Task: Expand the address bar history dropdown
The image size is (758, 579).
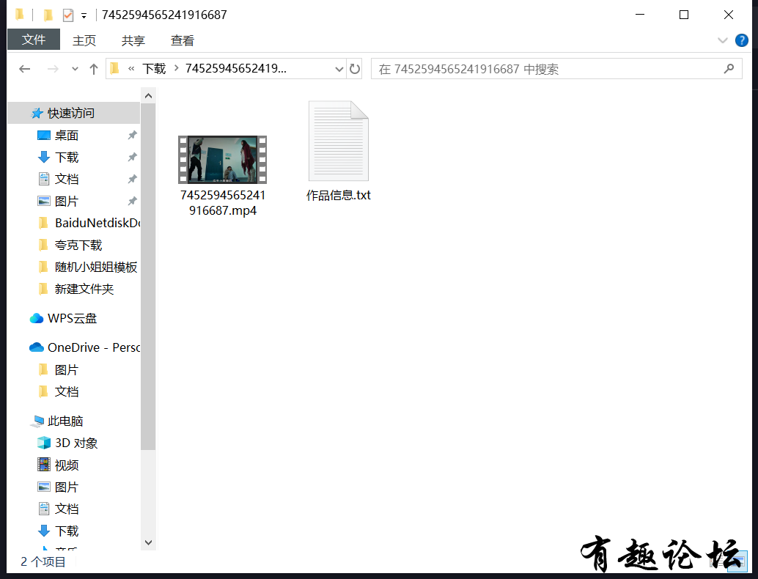Action: point(339,69)
